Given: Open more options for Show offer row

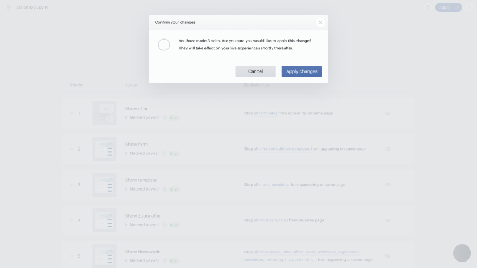Looking at the screenshot, I should click(399, 113).
